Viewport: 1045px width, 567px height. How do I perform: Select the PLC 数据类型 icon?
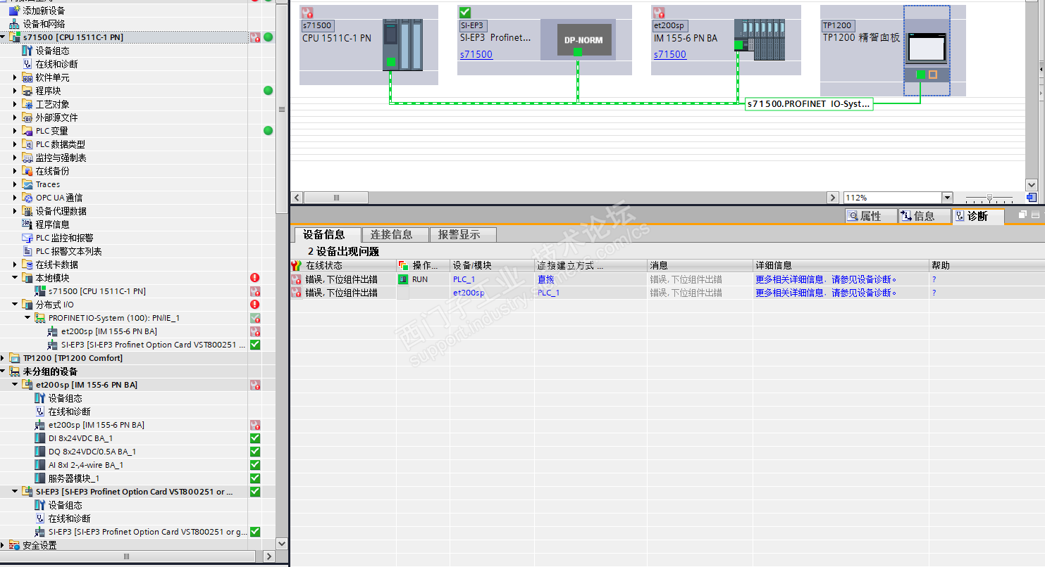pyautogui.click(x=28, y=144)
